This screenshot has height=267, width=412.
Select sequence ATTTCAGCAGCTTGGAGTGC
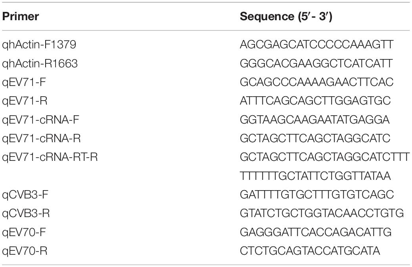(315, 101)
